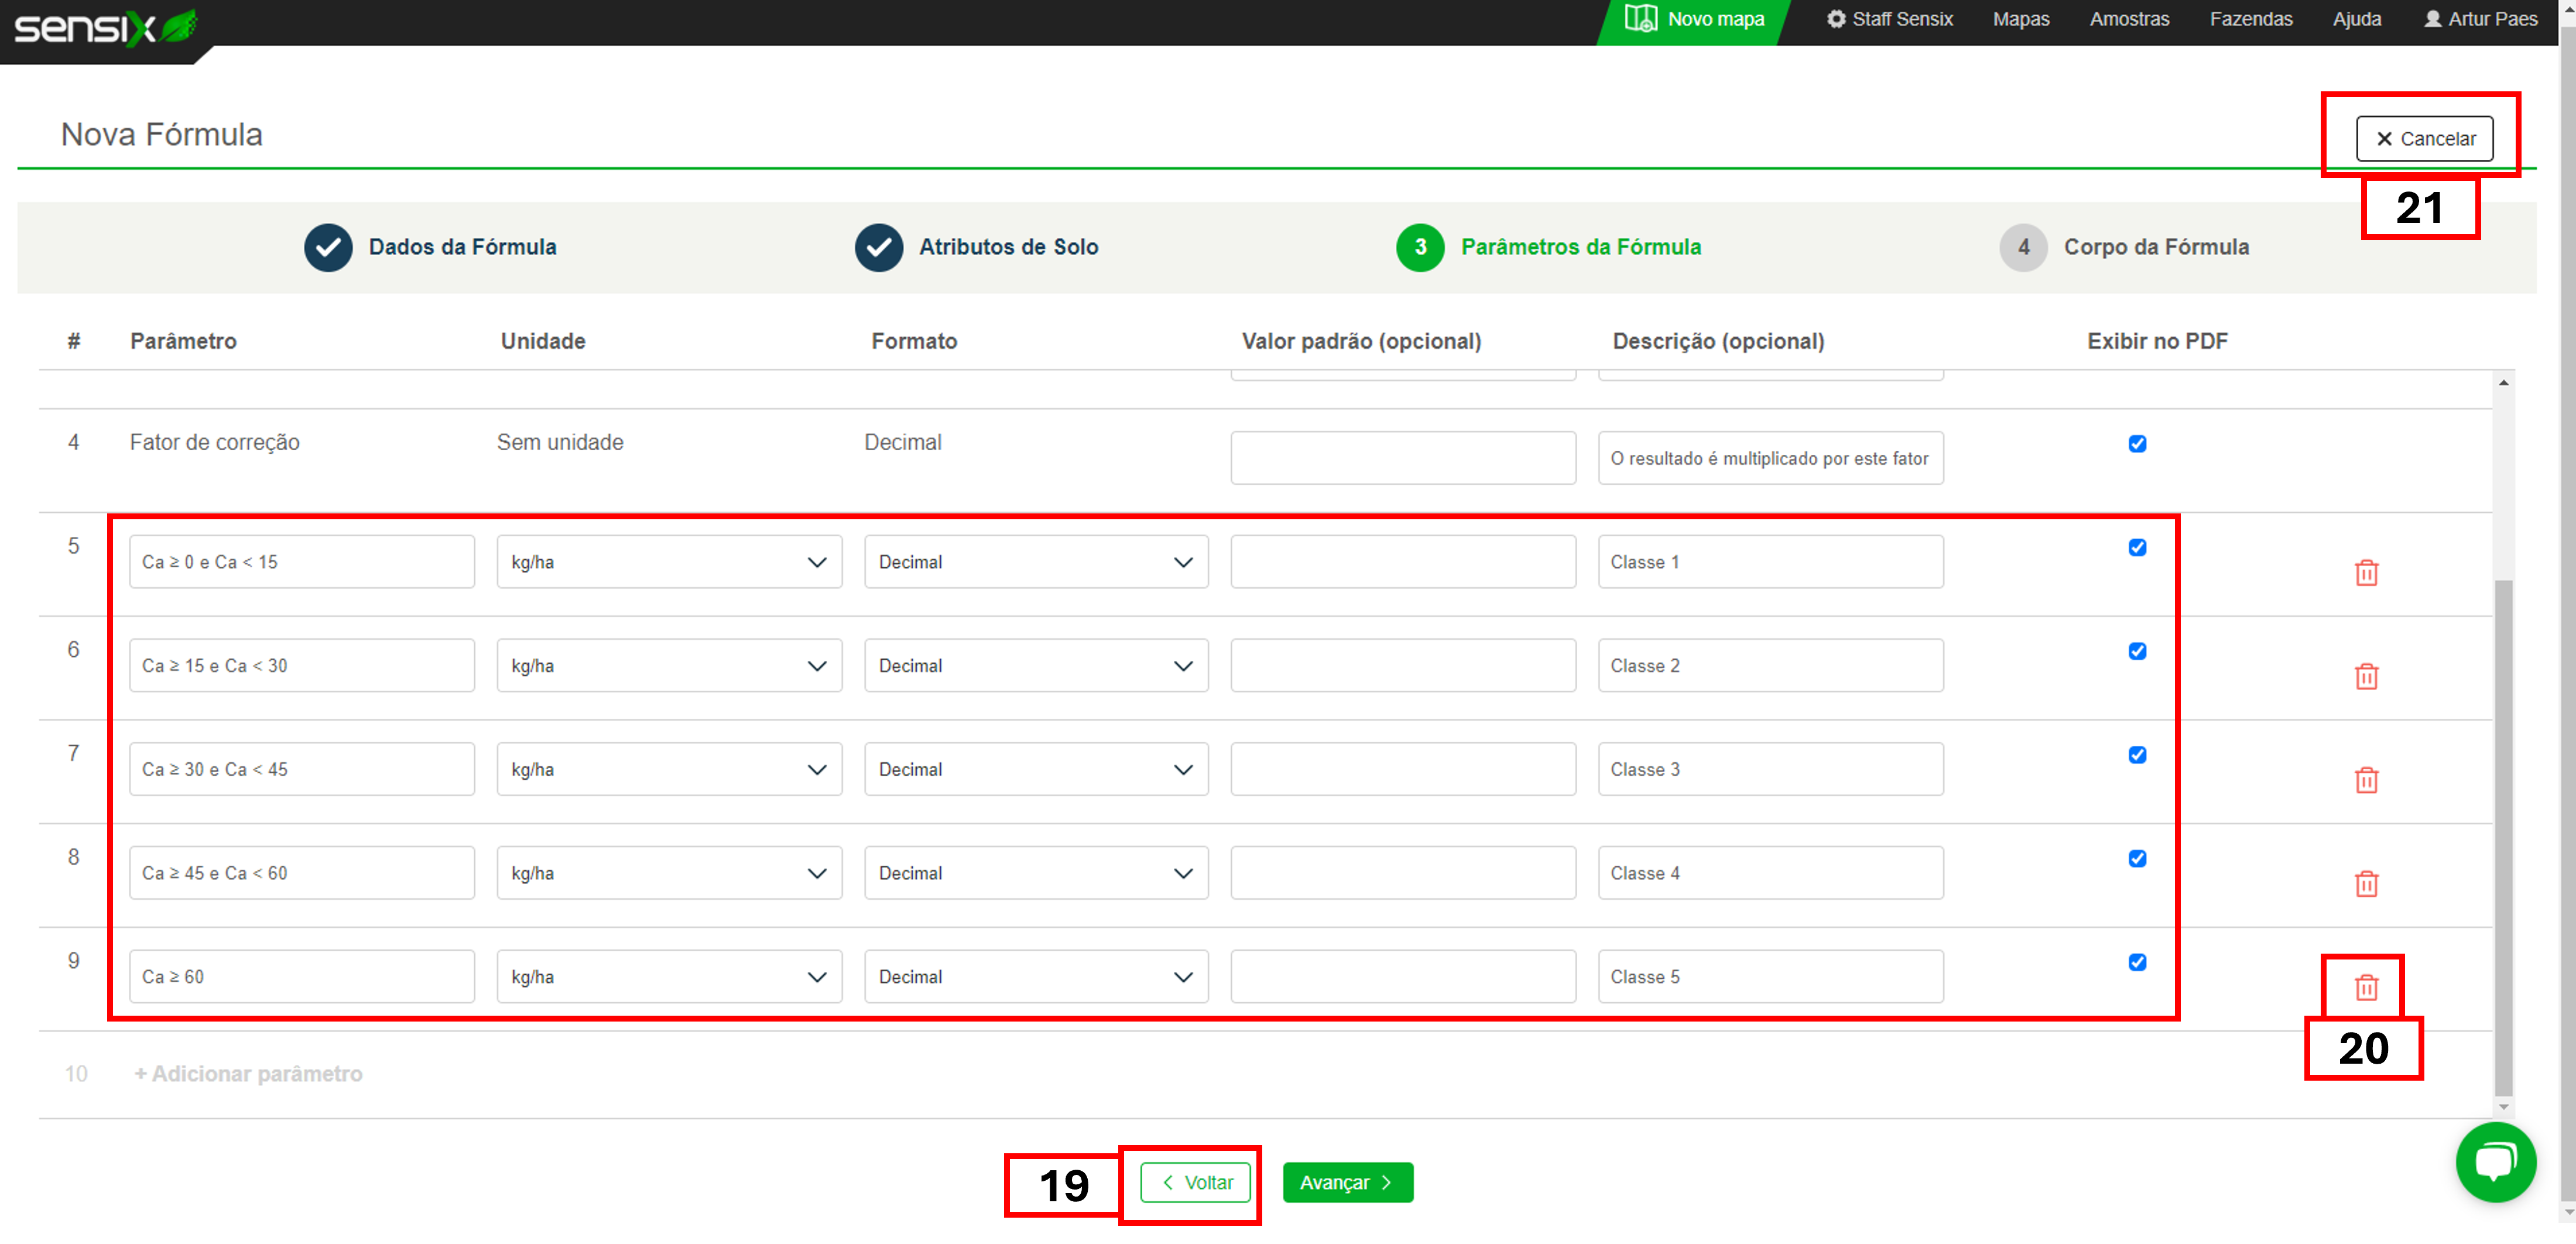Click trash icon for Classe 5 row

(2365, 988)
